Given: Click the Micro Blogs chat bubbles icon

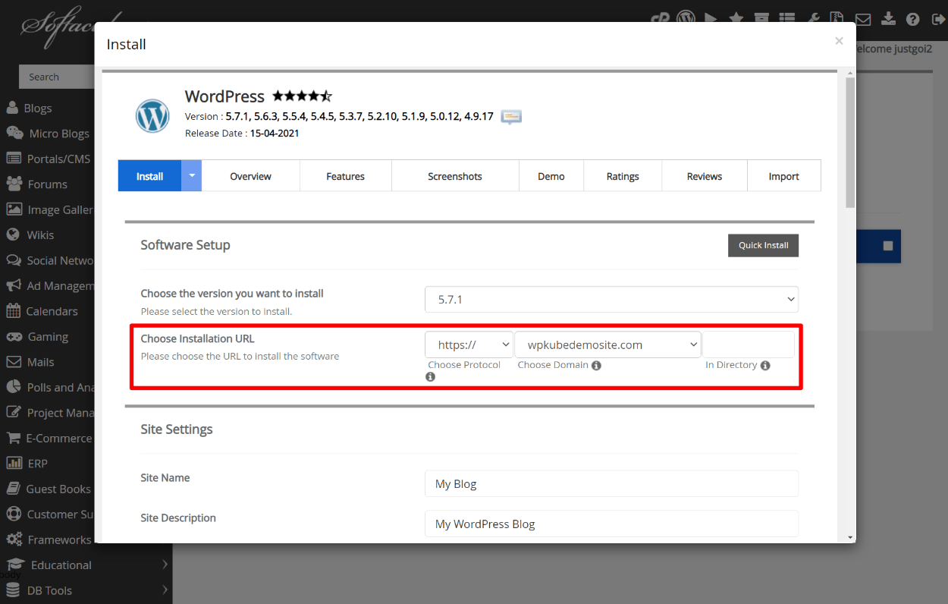Looking at the screenshot, I should [14, 133].
